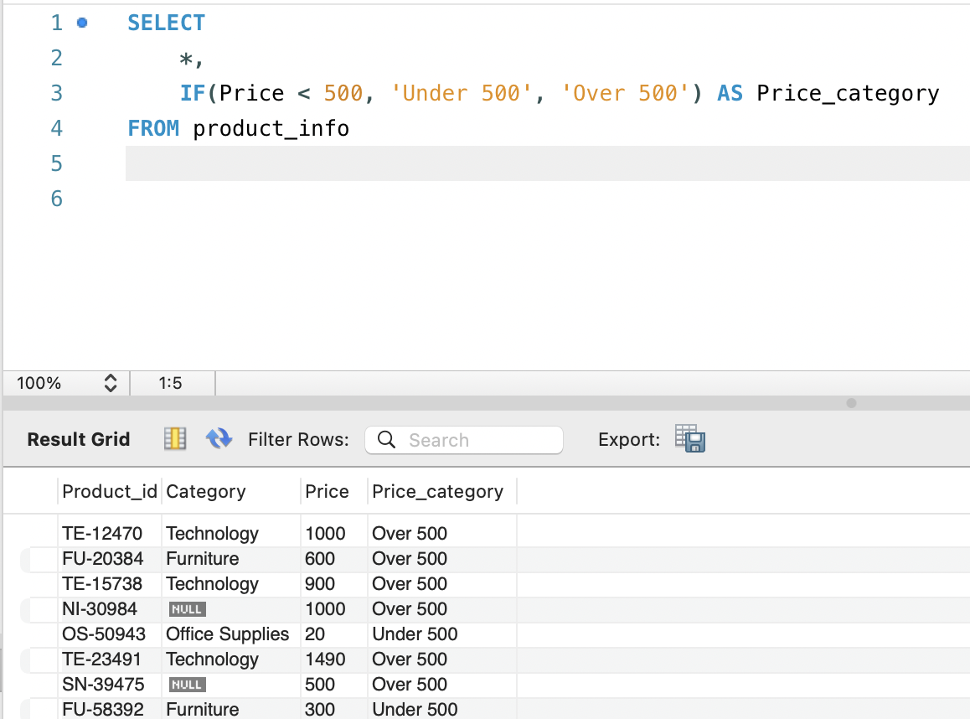Click line number 6 in gutter

pyautogui.click(x=56, y=199)
